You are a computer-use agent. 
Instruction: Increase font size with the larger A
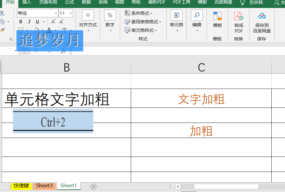click(x=53, y=22)
